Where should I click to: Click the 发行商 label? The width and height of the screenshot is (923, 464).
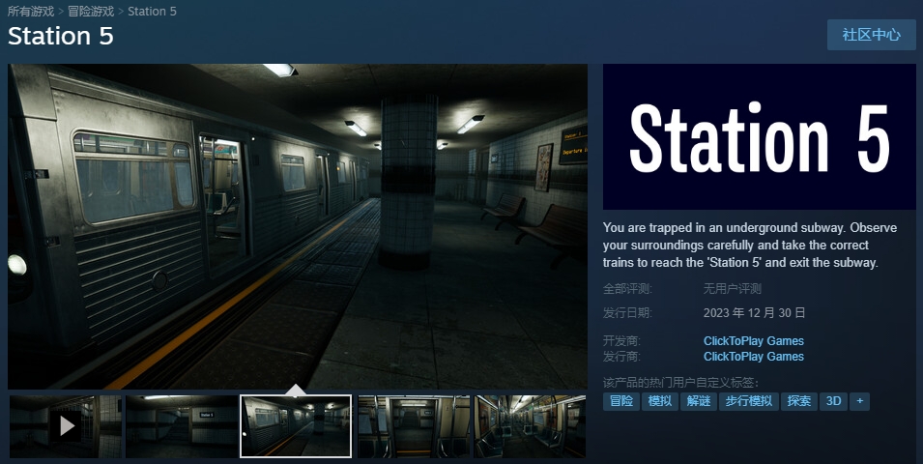(x=621, y=357)
